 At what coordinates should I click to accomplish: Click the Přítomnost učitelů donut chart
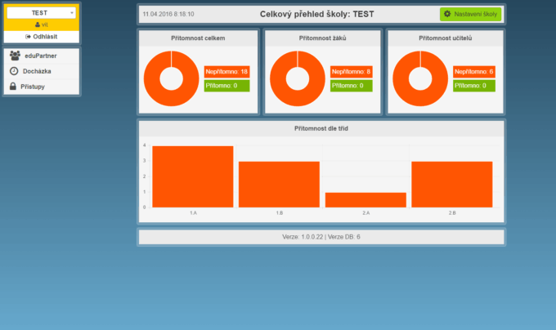[x=420, y=78]
